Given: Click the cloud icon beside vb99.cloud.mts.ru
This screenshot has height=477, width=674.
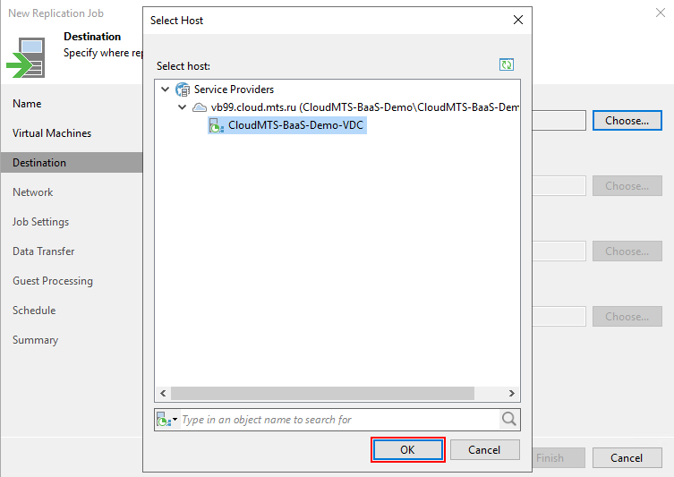Looking at the screenshot, I should [200, 107].
